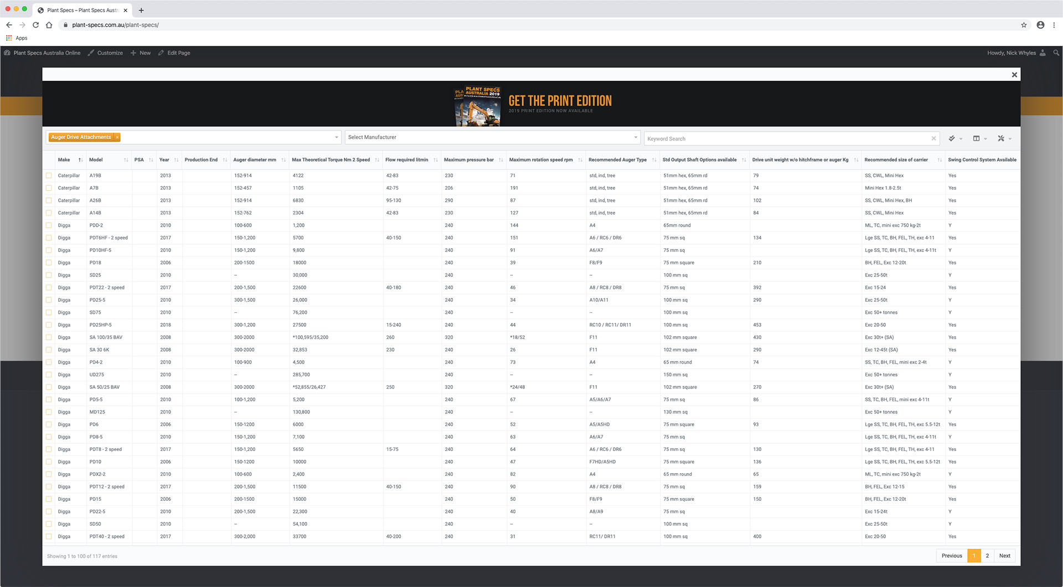Expand the category filter dropdown arrow

[336, 137]
